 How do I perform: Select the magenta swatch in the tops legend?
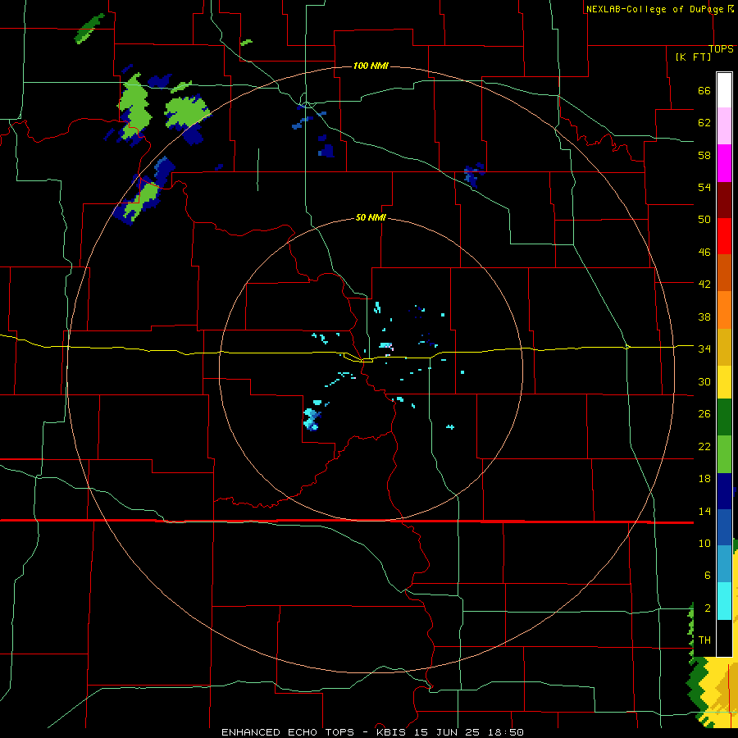click(x=724, y=163)
